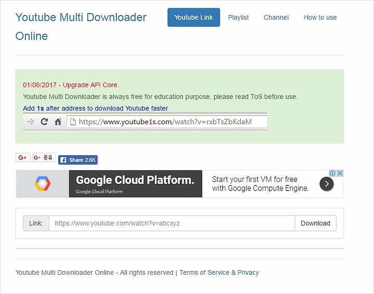This screenshot has width=374, height=294.
Task: Click 'All rights reserved' footer text
Action: tap(146, 272)
